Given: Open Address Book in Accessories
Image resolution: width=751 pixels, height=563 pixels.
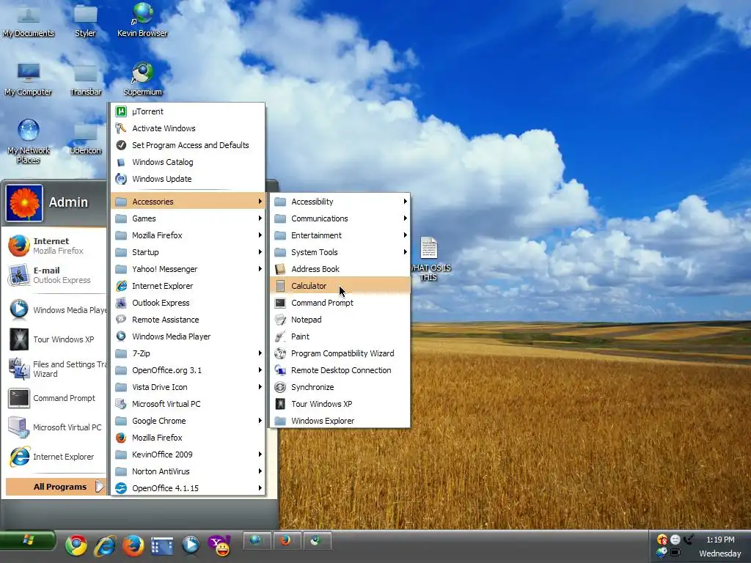Looking at the screenshot, I should (x=340, y=269).
